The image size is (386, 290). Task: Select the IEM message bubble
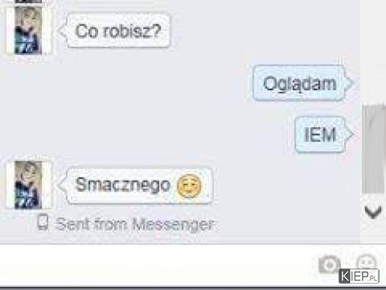click(320, 134)
